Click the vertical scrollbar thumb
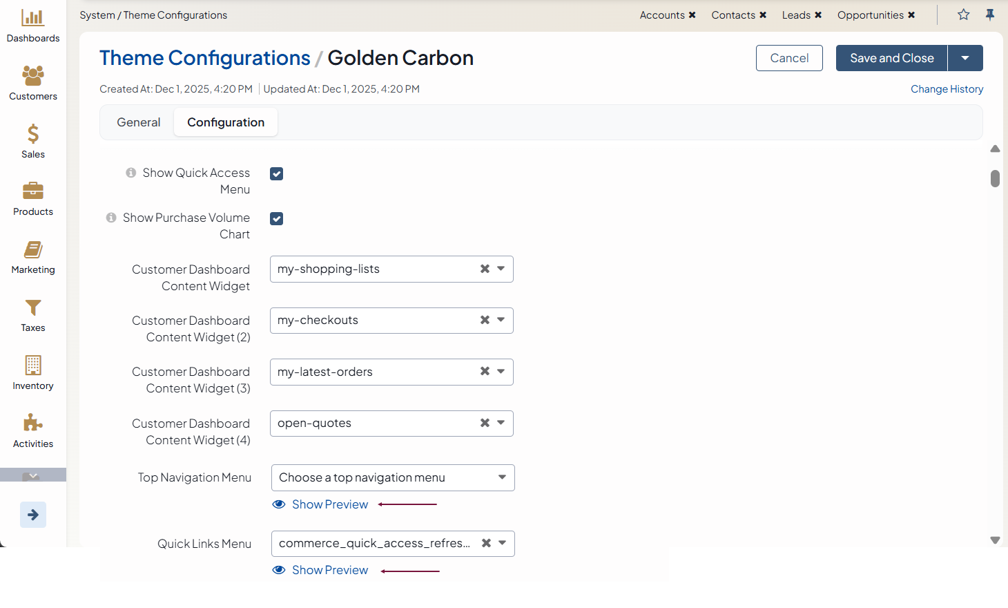The image size is (1008, 608). [995, 178]
